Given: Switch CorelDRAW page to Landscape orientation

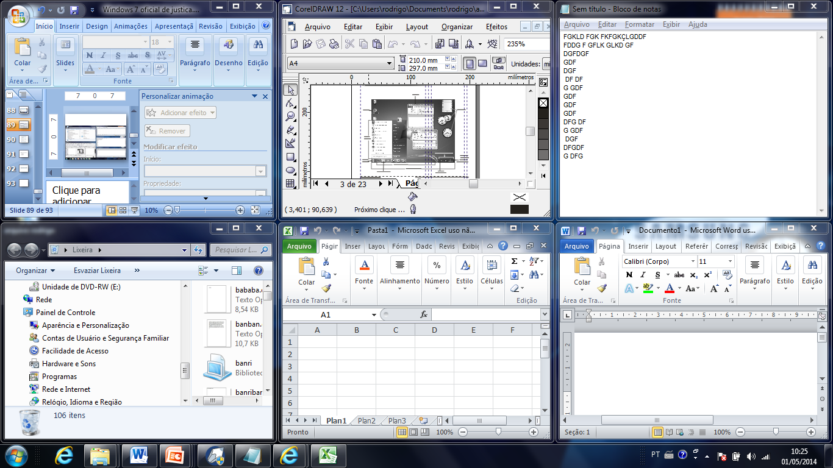Looking at the screenshot, I should pos(482,63).
